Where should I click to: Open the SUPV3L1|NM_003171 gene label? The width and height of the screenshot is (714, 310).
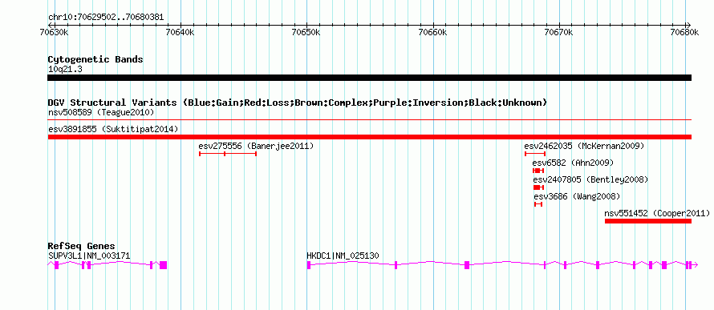coord(89,256)
